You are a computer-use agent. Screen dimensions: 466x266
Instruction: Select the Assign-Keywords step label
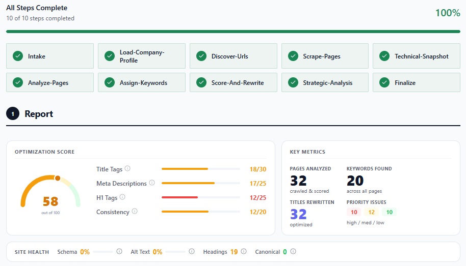pyautogui.click(x=143, y=83)
